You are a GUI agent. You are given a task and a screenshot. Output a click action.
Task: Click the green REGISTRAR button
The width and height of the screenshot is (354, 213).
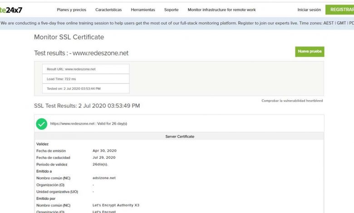pos(340,10)
